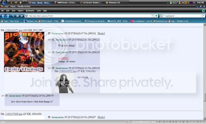Viewport: 206px width, 124px height.
Task: Switch to the Winamp 5.35 taskbar window
Action: [116, 3]
